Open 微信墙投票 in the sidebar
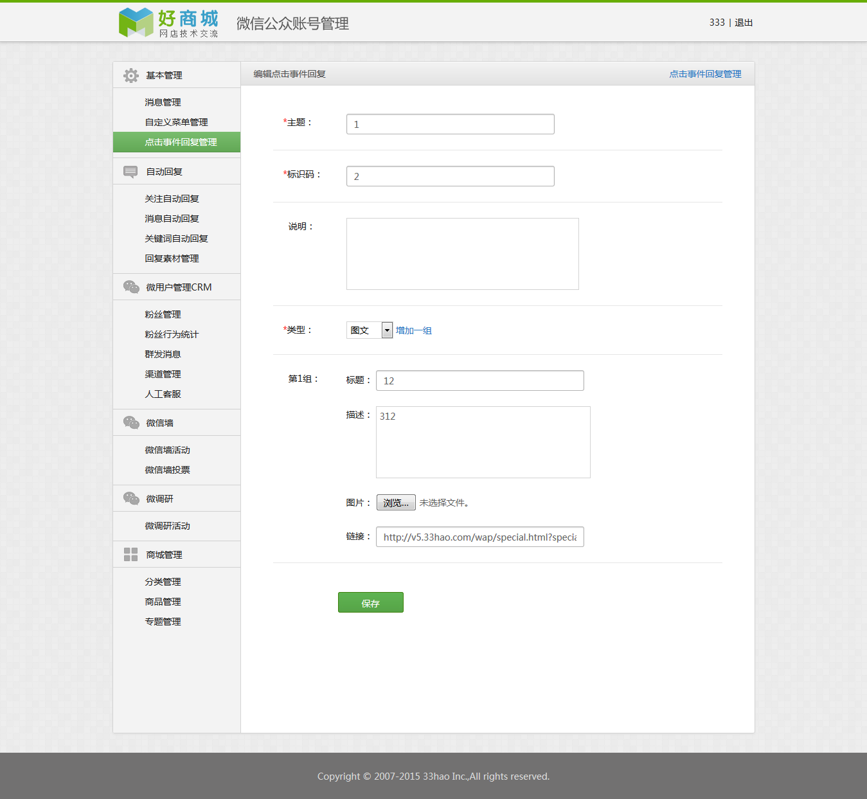 pos(167,470)
